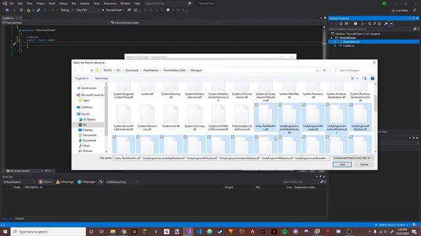Click the Search Managed field

coord(353,70)
